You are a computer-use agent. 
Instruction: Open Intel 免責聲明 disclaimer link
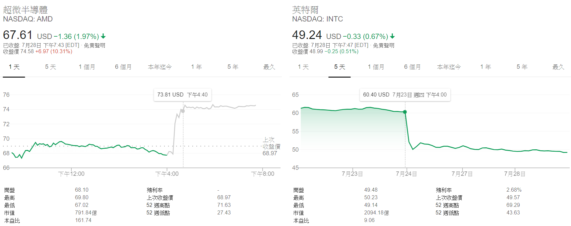[x=384, y=45]
